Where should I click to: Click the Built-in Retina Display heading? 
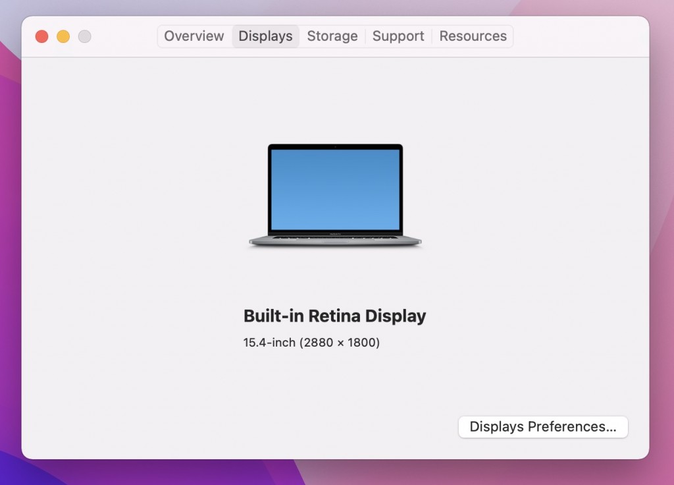(x=335, y=316)
